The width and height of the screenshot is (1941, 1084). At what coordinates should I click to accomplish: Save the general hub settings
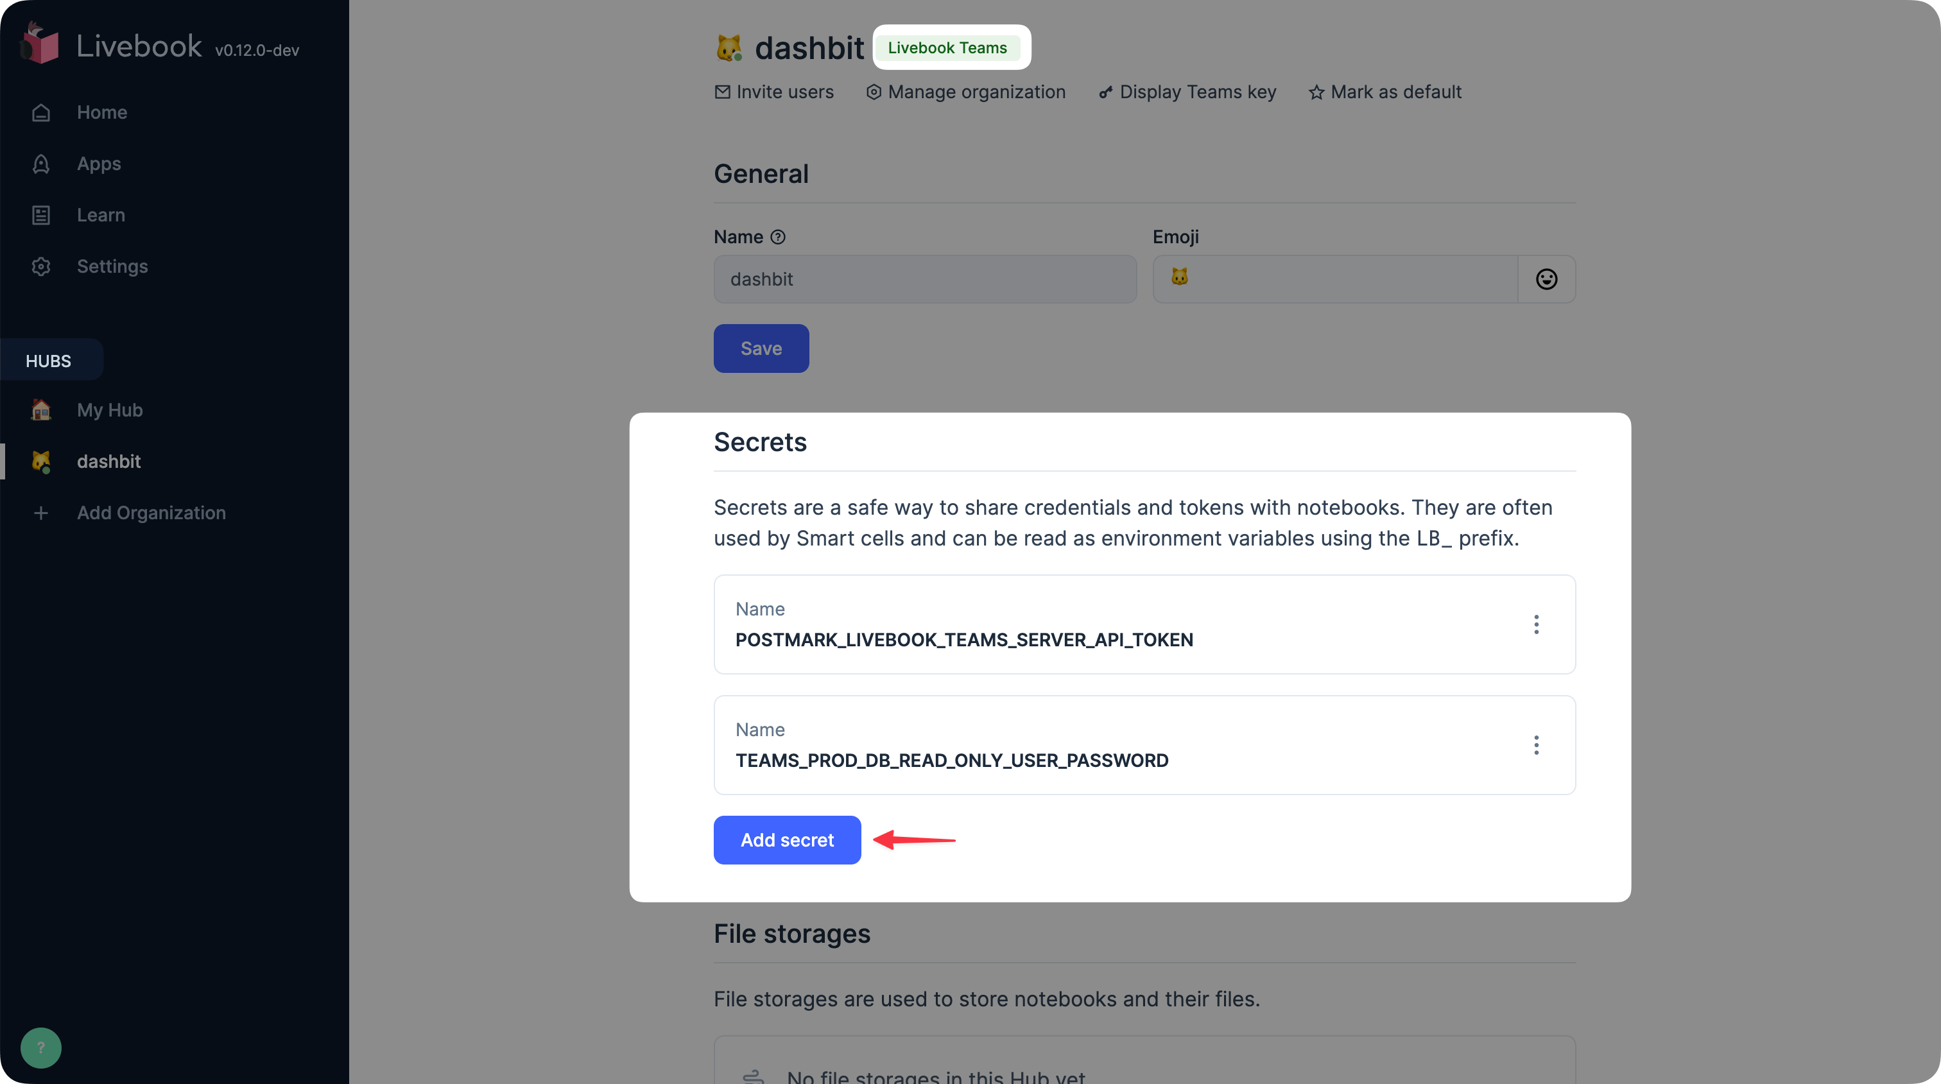pos(761,348)
